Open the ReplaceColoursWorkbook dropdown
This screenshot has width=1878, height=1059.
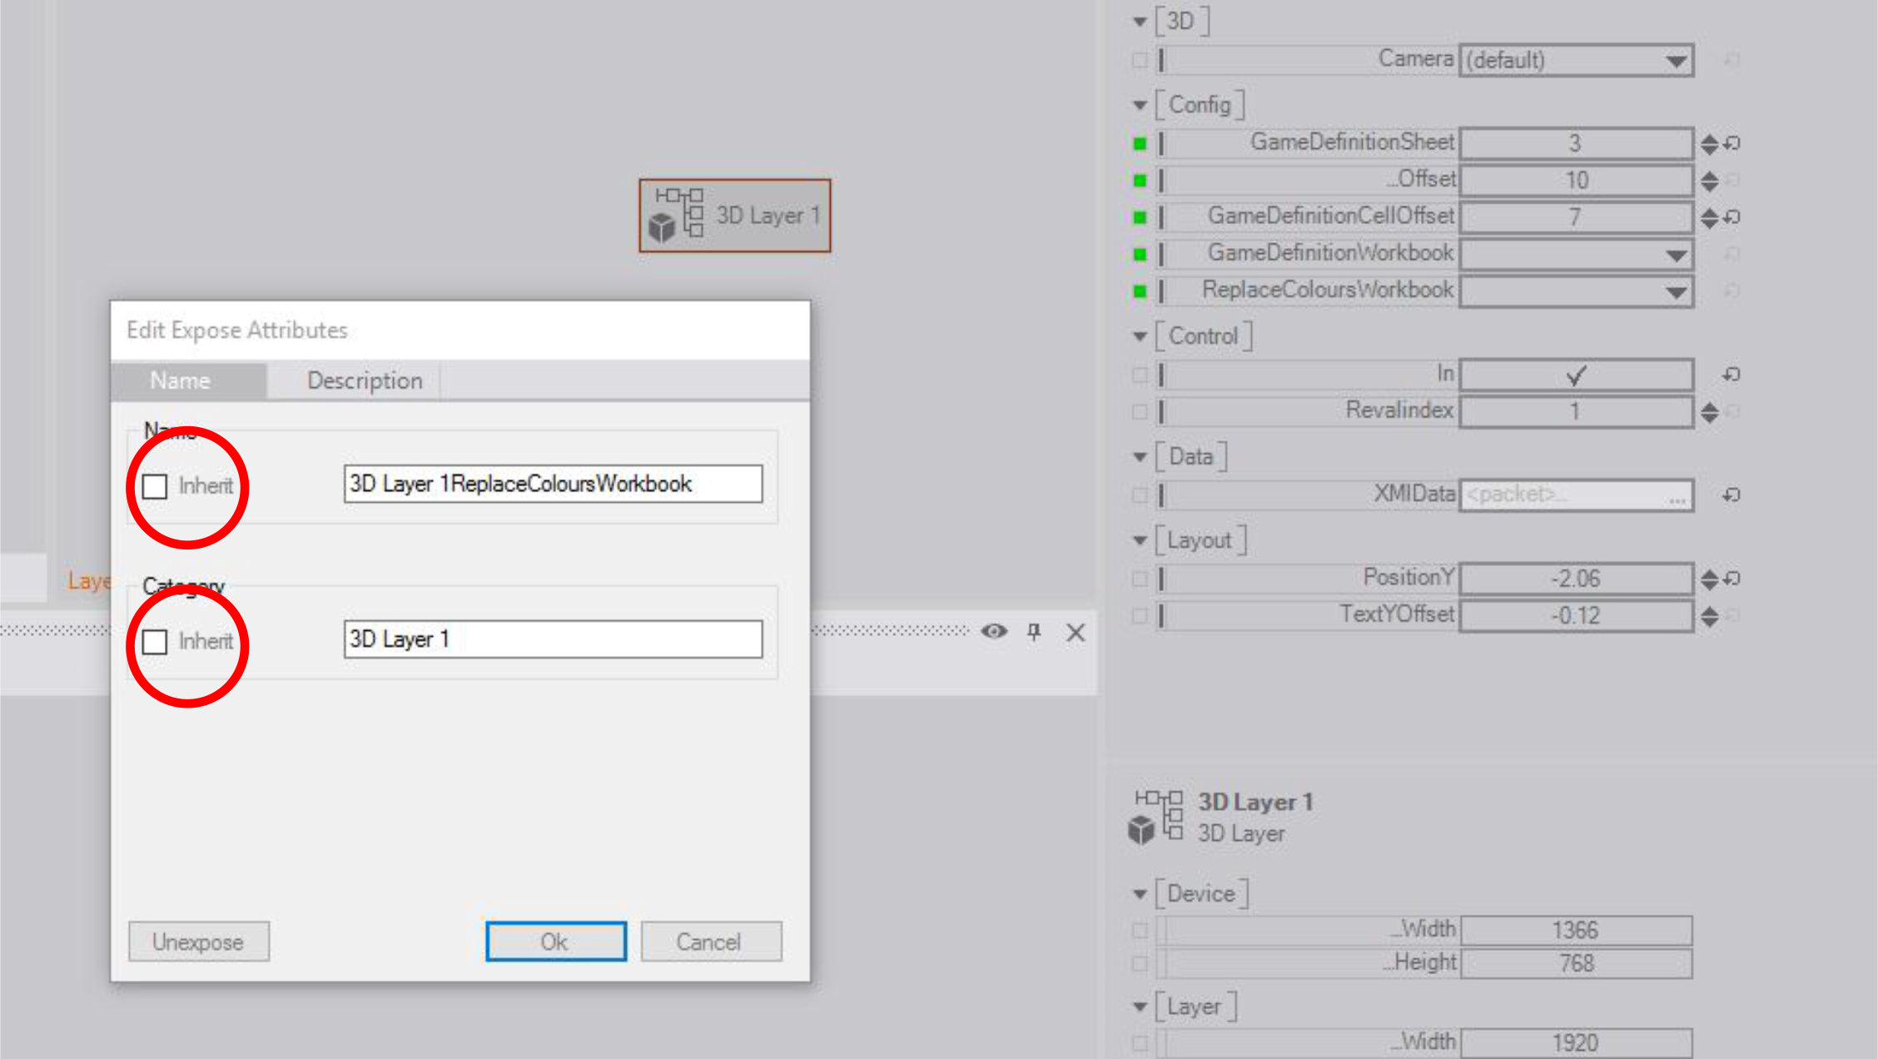point(1675,292)
